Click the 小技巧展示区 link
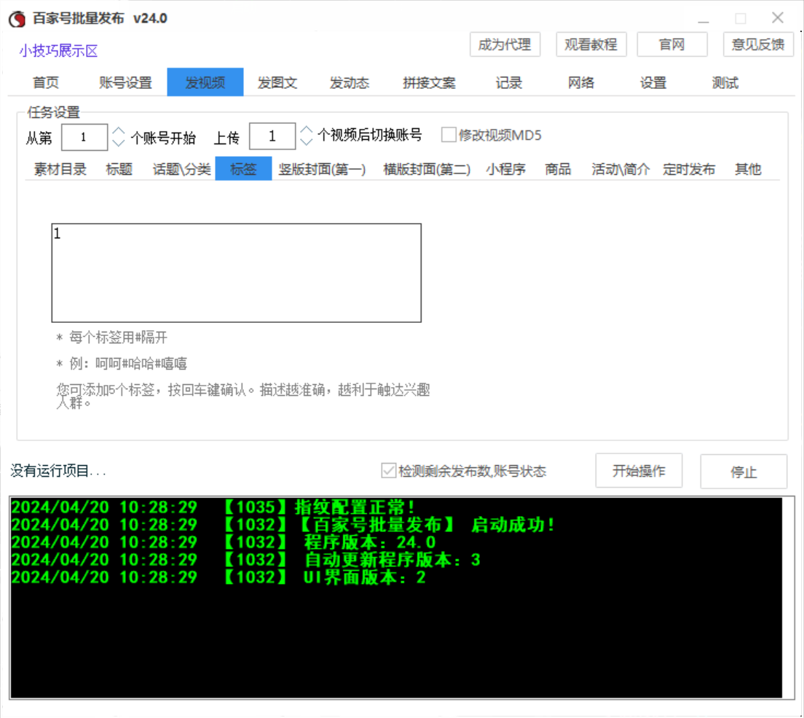The height and width of the screenshot is (718, 804). [58, 51]
